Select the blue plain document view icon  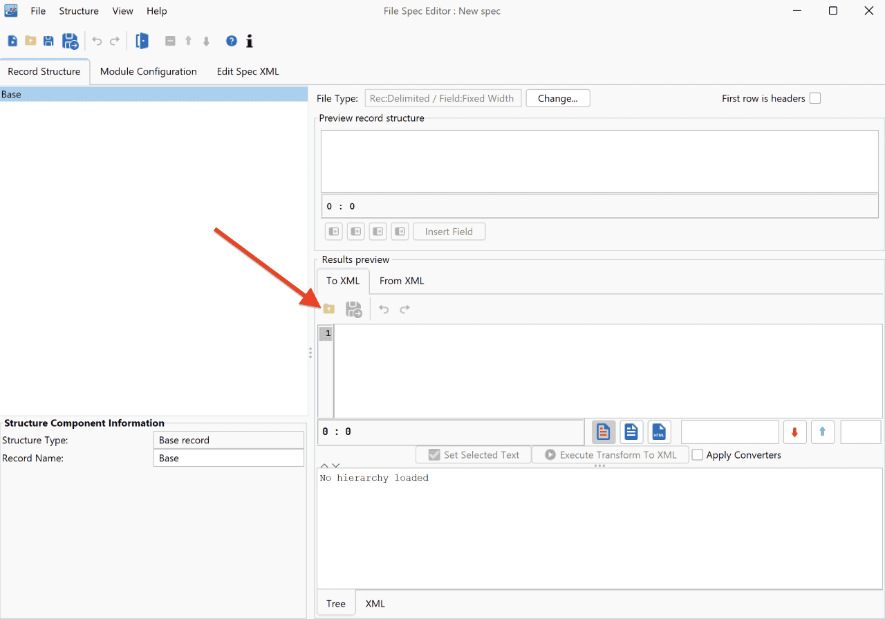(631, 432)
